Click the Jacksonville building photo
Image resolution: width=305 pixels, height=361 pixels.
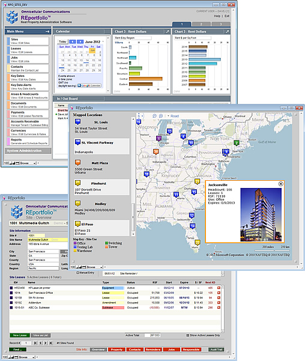point(261,215)
